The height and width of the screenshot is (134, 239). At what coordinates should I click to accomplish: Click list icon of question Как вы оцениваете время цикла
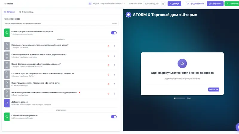[7, 54]
